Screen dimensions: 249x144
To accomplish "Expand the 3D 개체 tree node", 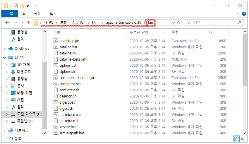I will 7,65.
